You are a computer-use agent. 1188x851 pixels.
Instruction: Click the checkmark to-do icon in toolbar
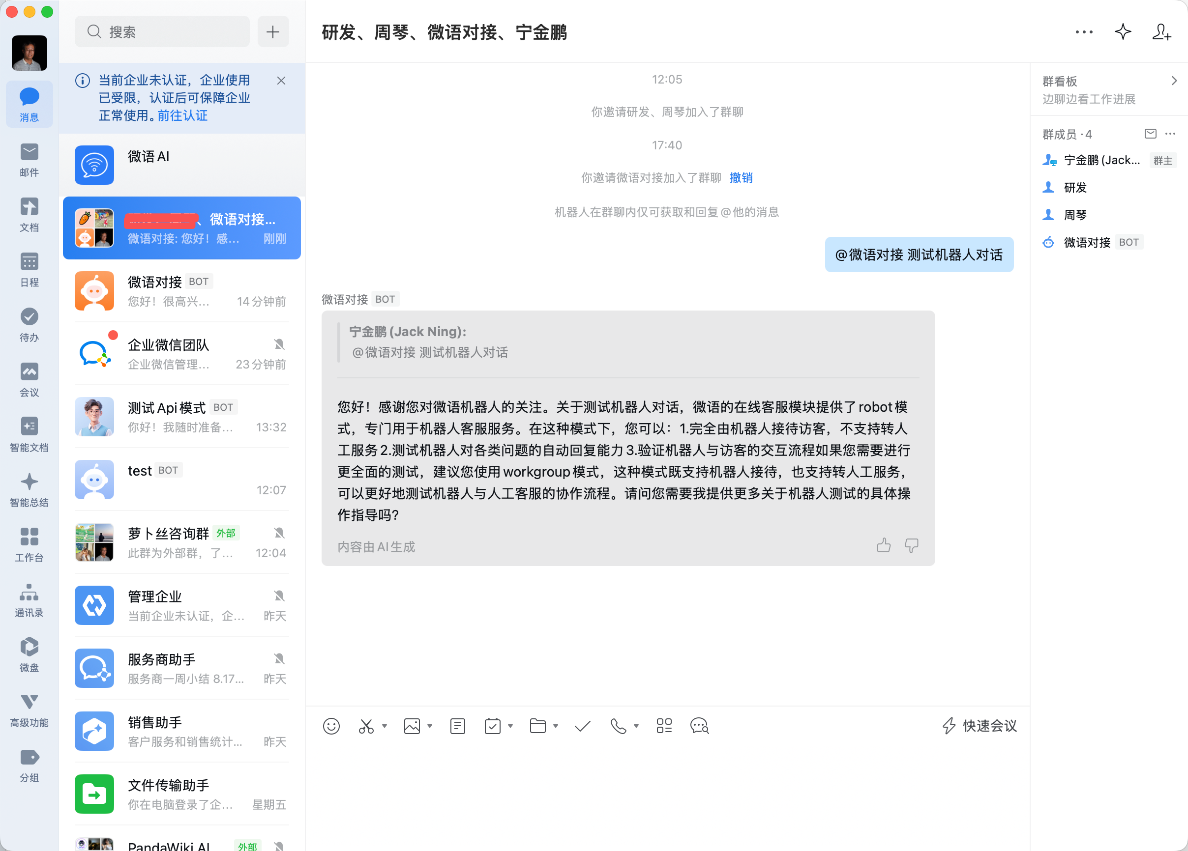tap(583, 726)
